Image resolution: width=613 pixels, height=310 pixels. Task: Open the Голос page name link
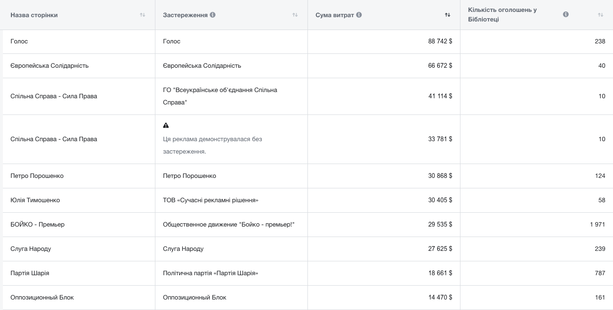(19, 41)
